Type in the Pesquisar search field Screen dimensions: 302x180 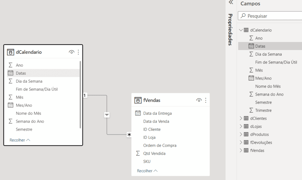[270, 16]
